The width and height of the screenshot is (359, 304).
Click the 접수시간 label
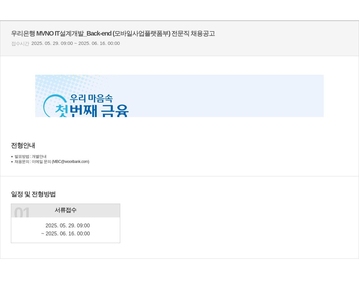[x=20, y=44]
